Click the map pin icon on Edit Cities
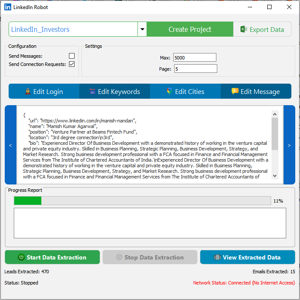The height and width of the screenshot is (300, 300). (x=169, y=91)
